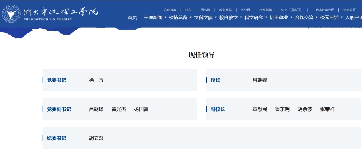Viewport: 362px width, 149px height.
Task: Open the 校友 link
Action: pyautogui.click(x=188, y=10)
